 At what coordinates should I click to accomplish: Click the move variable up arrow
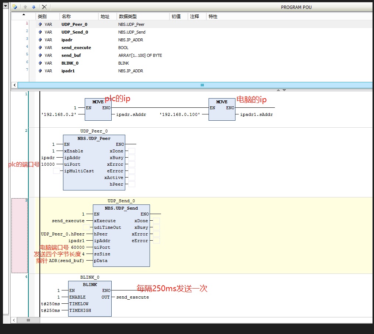(25, 7)
